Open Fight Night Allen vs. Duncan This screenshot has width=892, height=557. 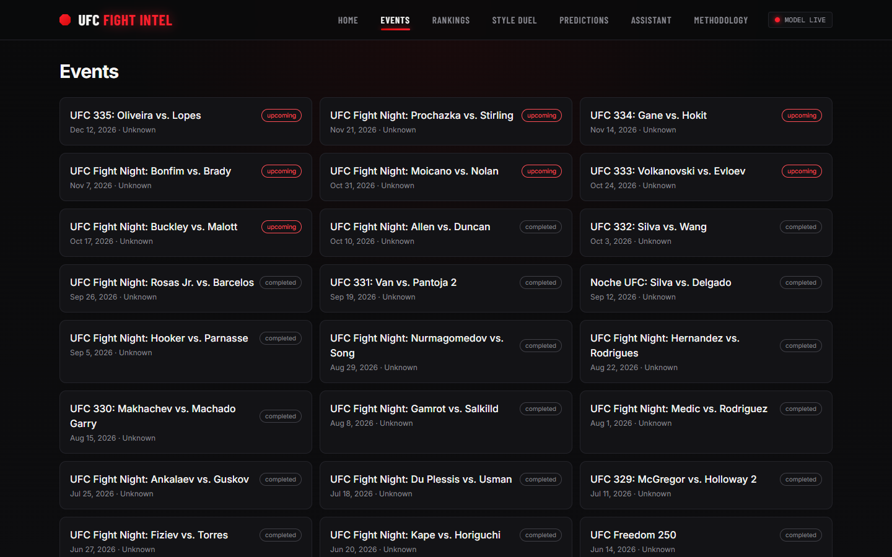click(x=446, y=233)
